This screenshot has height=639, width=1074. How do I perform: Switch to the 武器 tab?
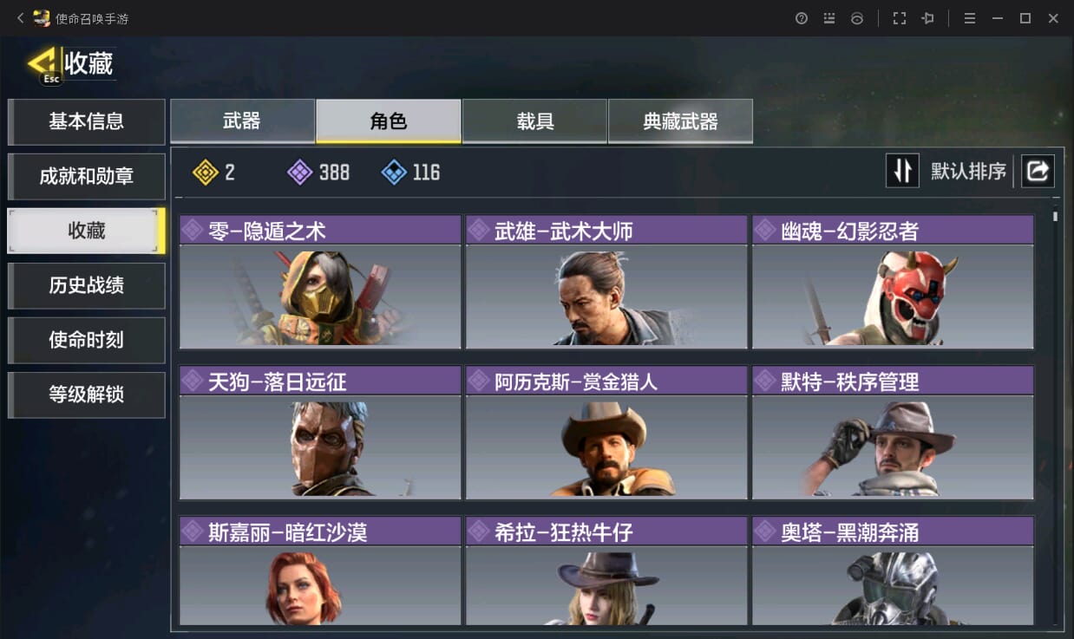click(x=242, y=121)
